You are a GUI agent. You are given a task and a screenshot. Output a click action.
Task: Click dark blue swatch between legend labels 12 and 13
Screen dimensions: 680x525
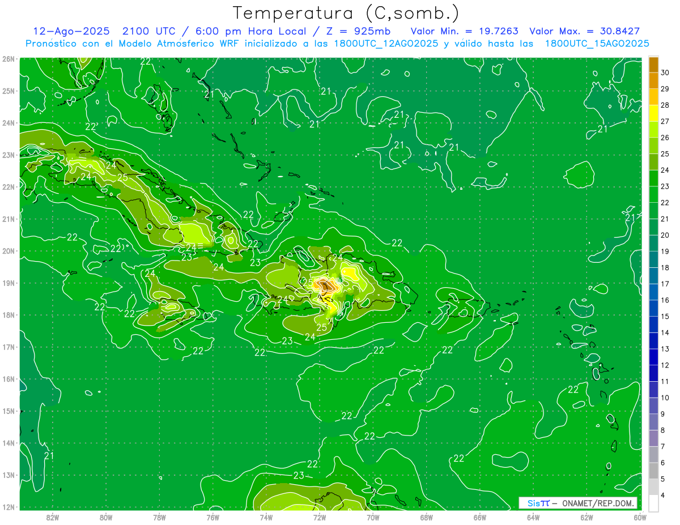(x=653, y=357)
